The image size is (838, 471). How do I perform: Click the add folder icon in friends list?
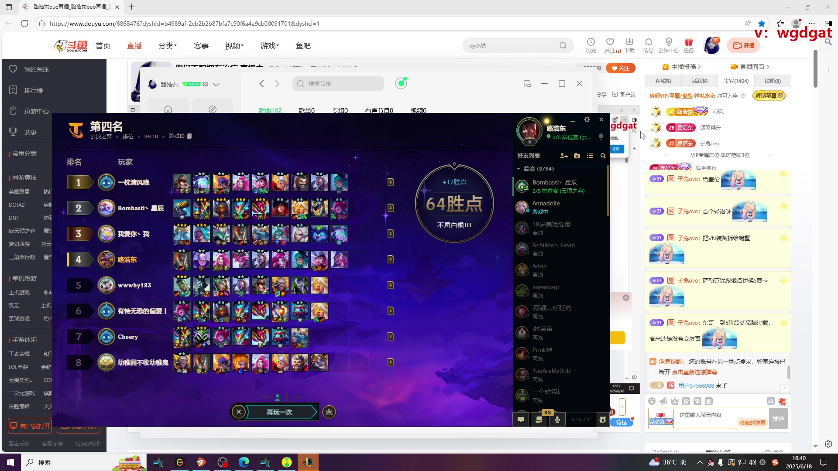click(x=577, y=156)
